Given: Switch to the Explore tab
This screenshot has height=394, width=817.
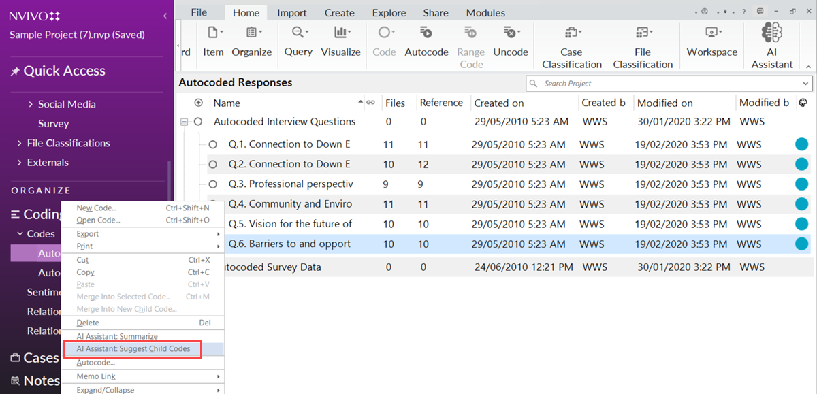Looking at the screenshot, I should click(389, 12).
